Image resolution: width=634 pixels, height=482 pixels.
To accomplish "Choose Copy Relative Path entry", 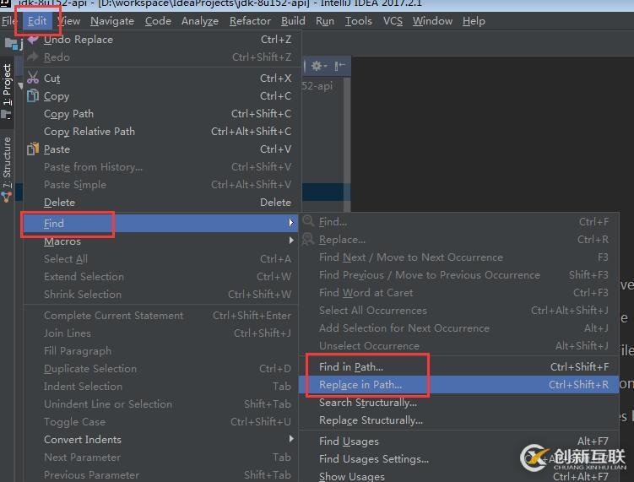I will point(162,132).
